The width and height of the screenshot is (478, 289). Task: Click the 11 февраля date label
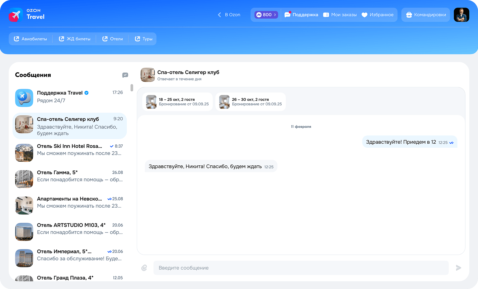pos(301,127)
